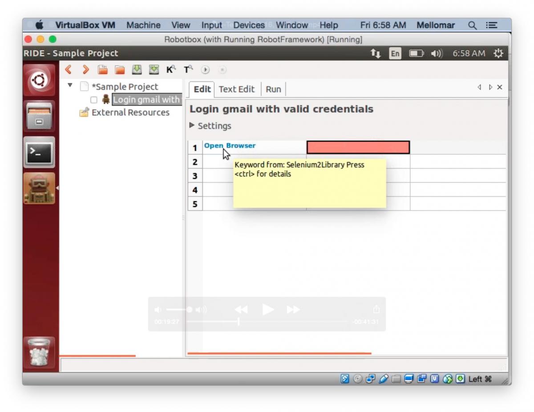The image size is (534, 412).
Task: Click the Ubuntu network indicator icon
Action: click(376, 53)
